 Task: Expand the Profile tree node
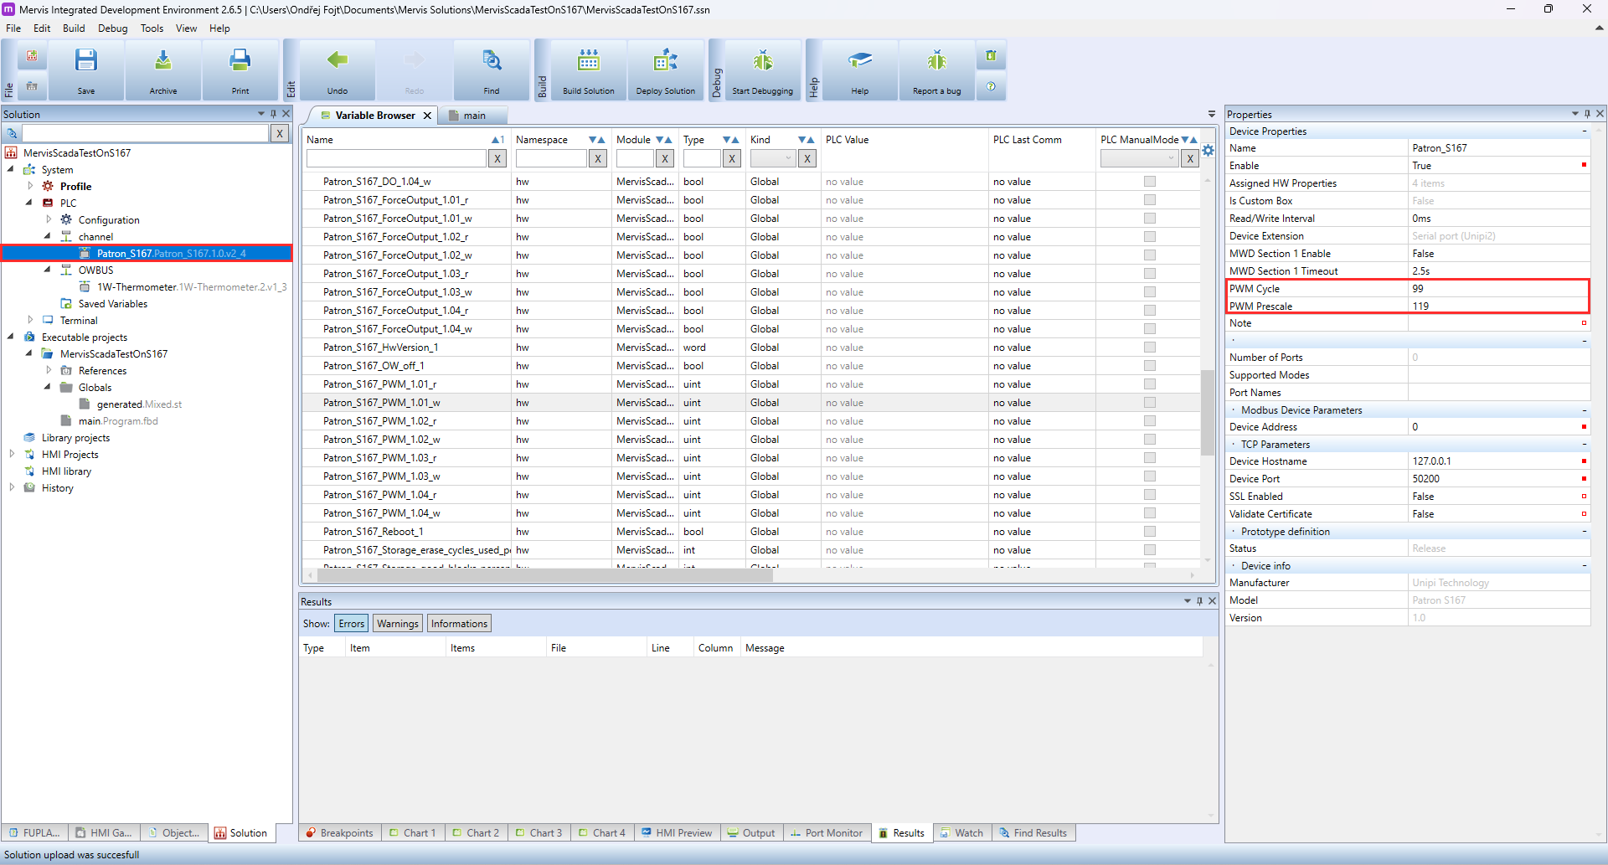coord(31,186)
